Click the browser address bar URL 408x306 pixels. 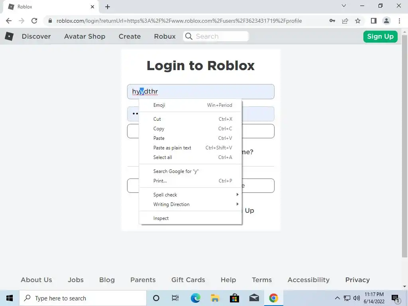tap(179, 21)
